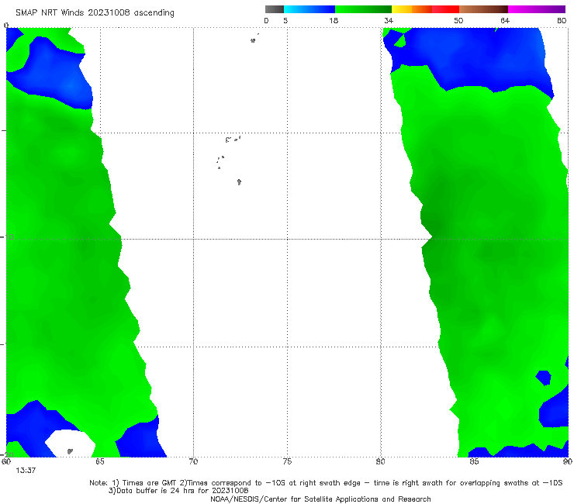
Task: Click the longitude axis label '65'
Action: [100, 461]
